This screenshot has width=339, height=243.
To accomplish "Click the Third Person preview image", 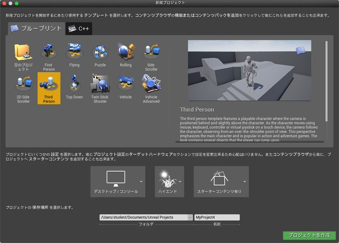I will point(249,70).
